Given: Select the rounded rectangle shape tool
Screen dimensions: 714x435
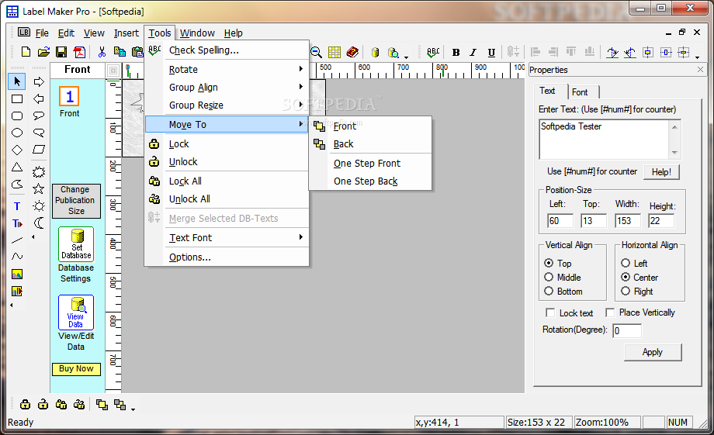Looking at the screenshot, I should coord(17,116).
